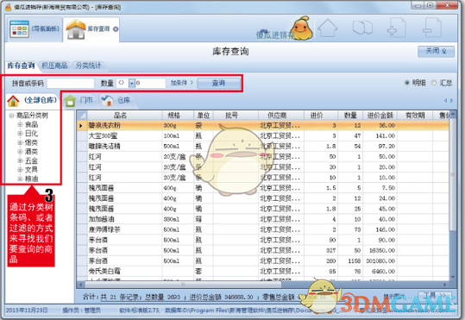Click the 拼音或条码 input field
This screenshot has width=465, height=320.
pyautogui.click(x=71, y=84)
